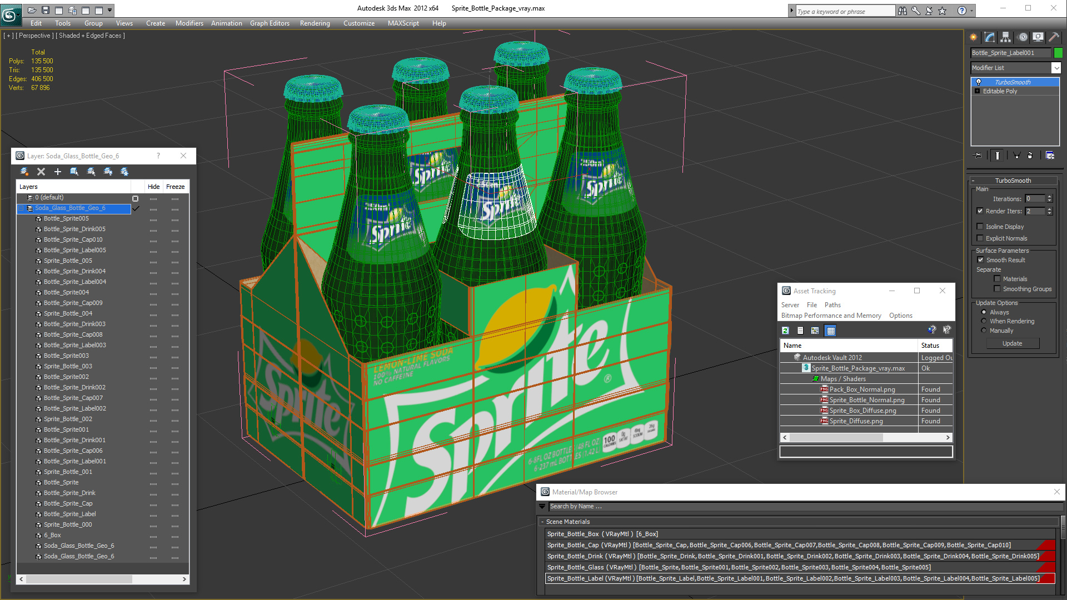Select the Always update radio option
Image resolution: width=1067 pixels, height=600 pixels.
[984, 312]
